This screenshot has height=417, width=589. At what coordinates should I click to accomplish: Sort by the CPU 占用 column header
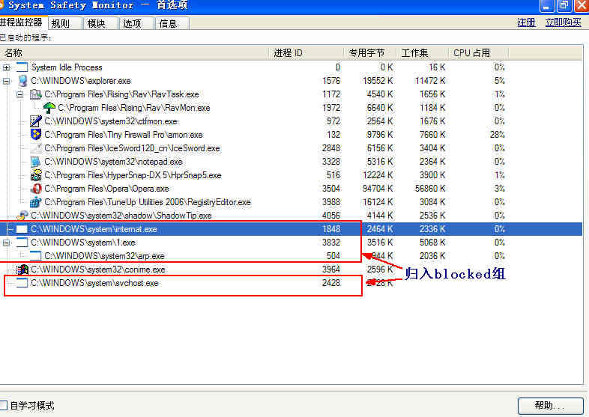pyautogui.click(x=479, y=53)
